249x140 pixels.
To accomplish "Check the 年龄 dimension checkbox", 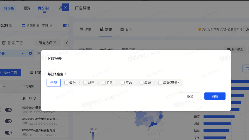I will (x=141, y=82).
